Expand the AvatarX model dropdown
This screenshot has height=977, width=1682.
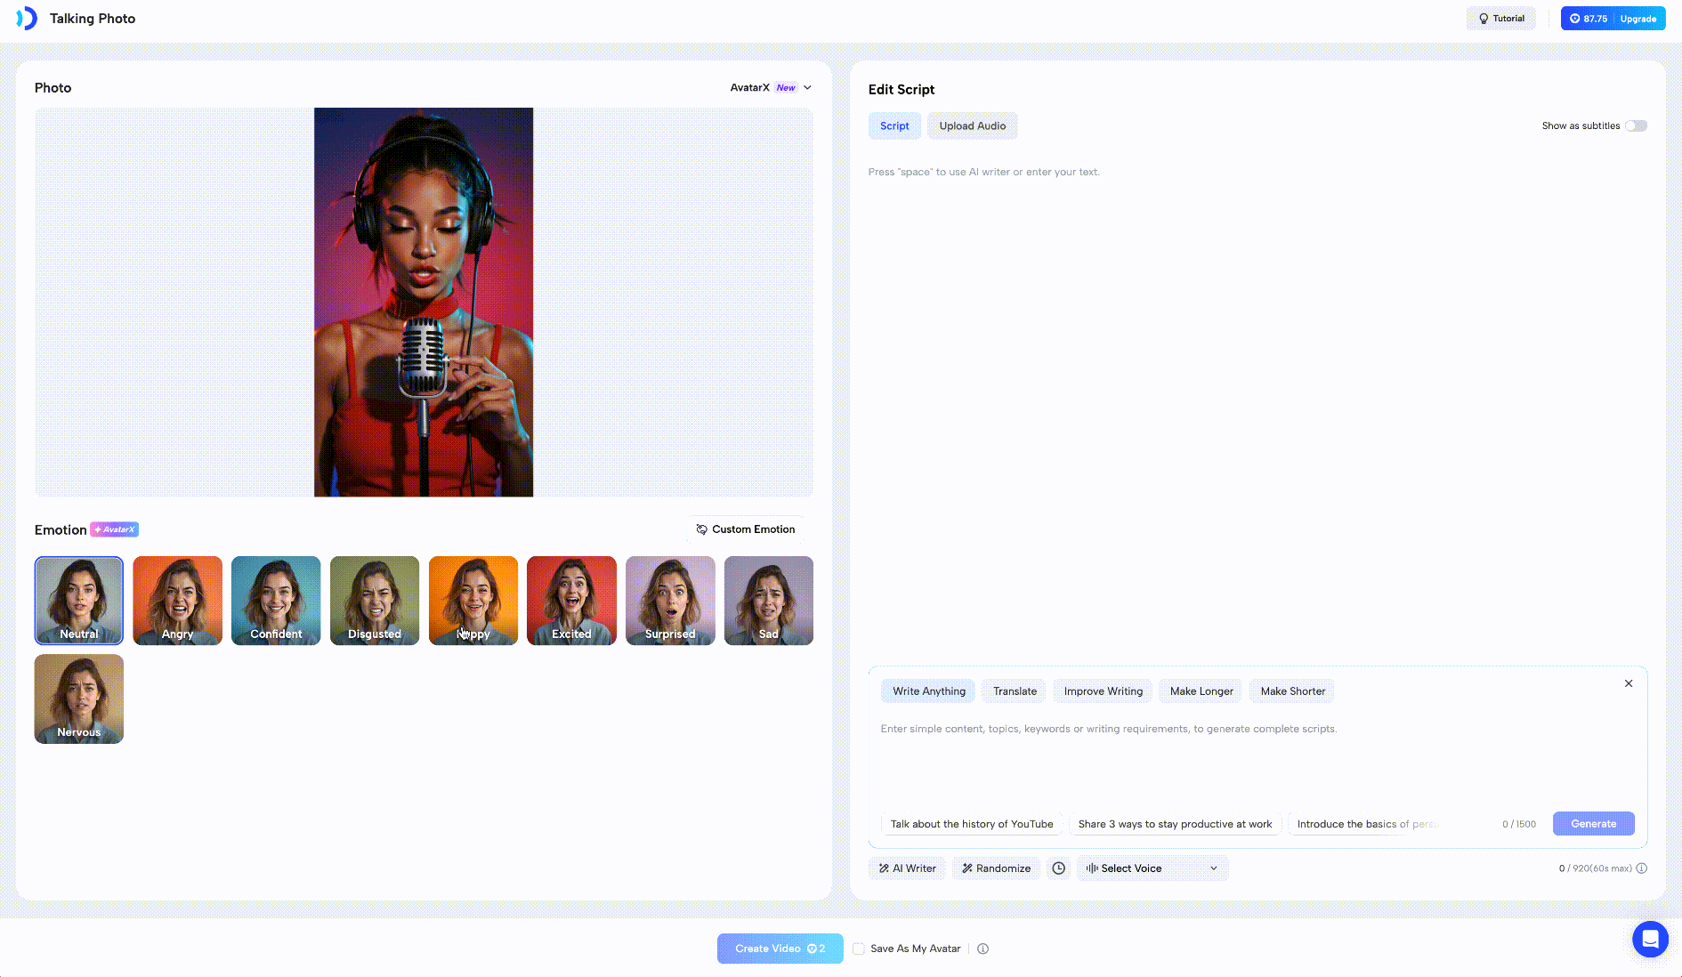click(771, 87)
